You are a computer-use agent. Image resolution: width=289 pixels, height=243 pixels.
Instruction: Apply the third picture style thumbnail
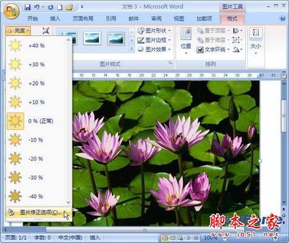pos(116,38)
